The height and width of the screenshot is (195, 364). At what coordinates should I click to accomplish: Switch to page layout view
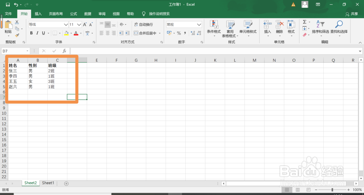point(298,190)
